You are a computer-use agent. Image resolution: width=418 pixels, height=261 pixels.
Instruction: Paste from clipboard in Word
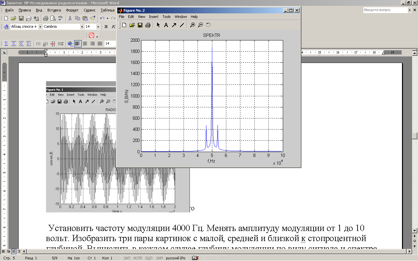[x=85, y=18]
